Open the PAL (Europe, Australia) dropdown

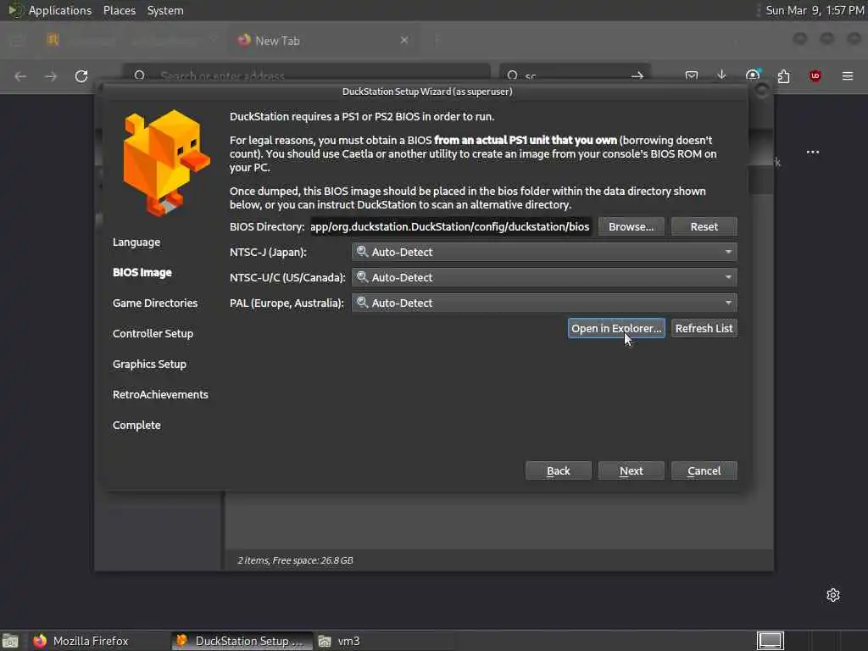(544, 303)
